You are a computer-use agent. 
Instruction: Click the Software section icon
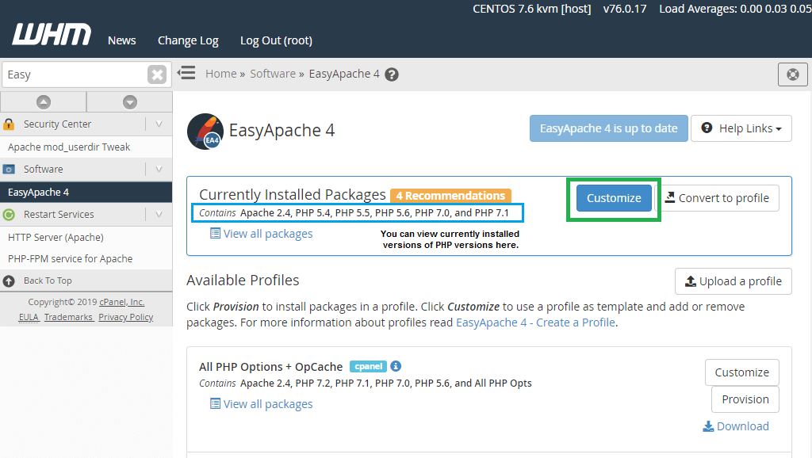9,170
